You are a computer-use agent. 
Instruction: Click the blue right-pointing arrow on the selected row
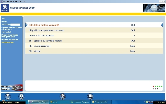(x=26, y=25)
